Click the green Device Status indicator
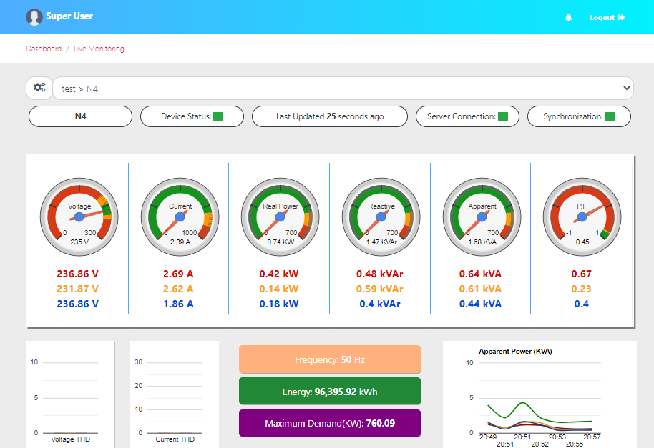Screen dimensions: 654x448 (218, 116)
